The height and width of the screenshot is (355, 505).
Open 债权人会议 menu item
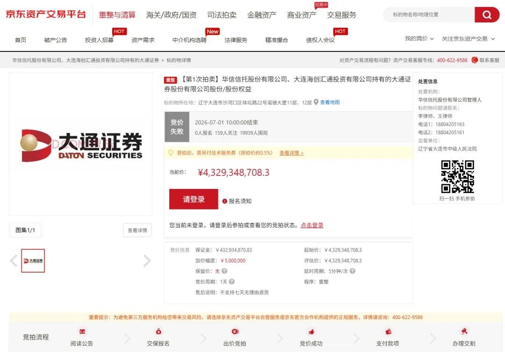coord(320,40)
